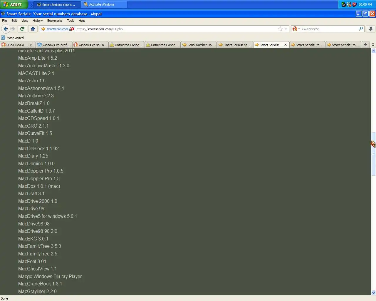Open the MacBreakZ 1.0 link
The height and width of the screenshot is (301, 376).
point(34,103)
